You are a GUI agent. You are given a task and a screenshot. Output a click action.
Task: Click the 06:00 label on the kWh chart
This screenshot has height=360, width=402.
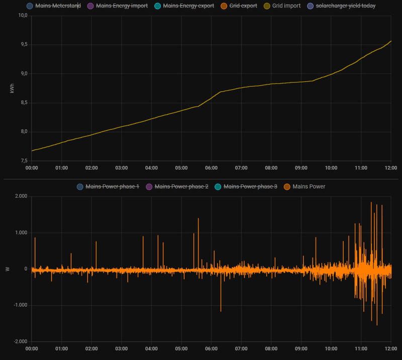tap(211, 168)
